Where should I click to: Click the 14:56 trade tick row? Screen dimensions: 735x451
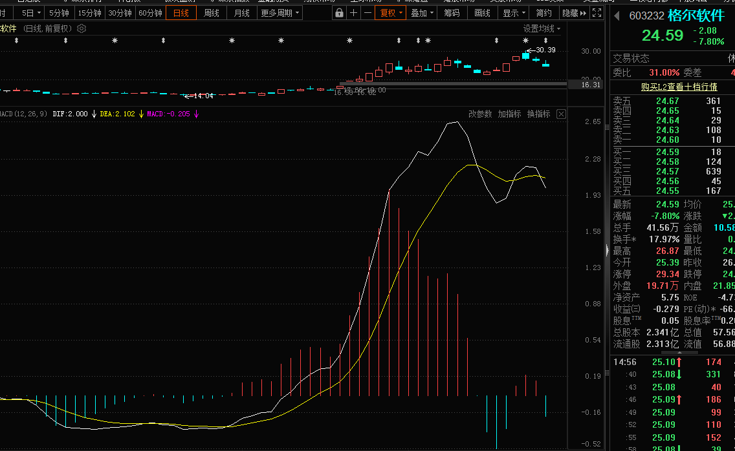[673, 362]
